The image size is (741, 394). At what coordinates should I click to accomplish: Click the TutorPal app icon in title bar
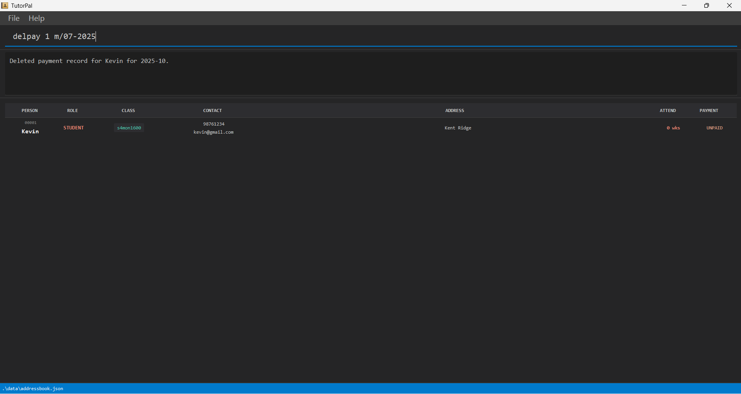pos(5,5)
